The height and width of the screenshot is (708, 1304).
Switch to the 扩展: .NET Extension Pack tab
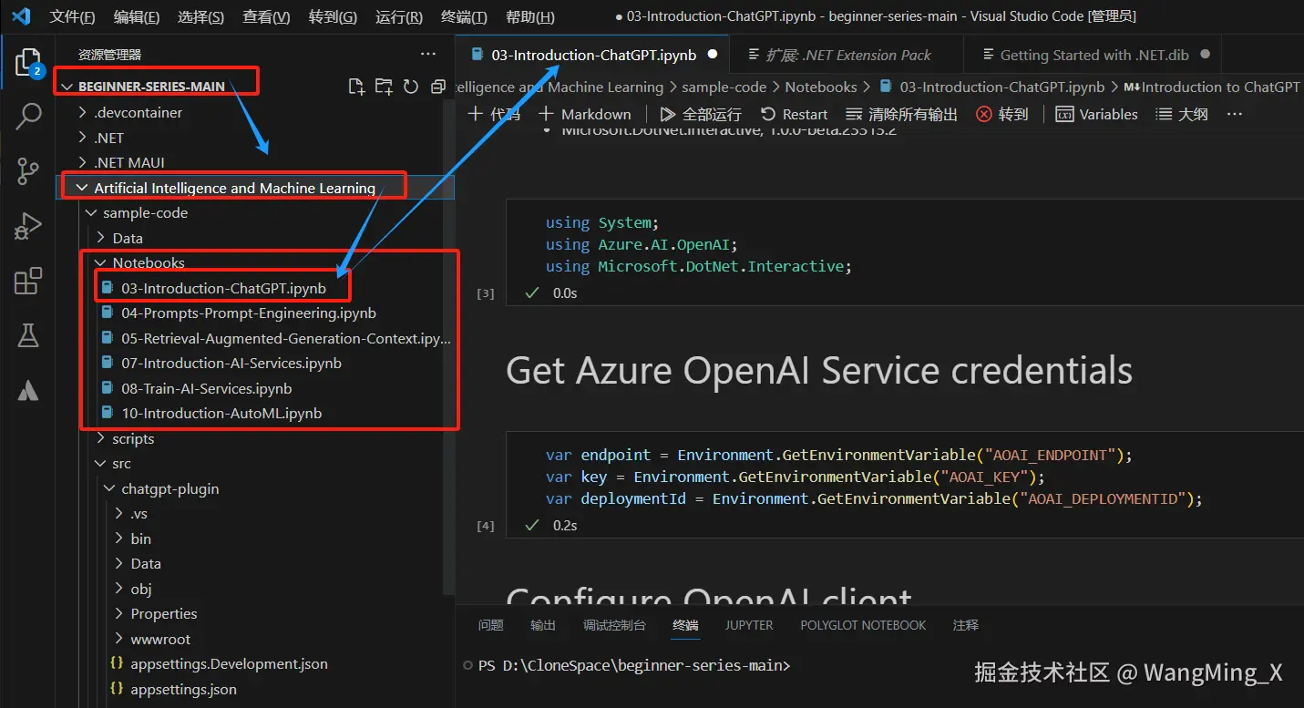tap(847, 55)
